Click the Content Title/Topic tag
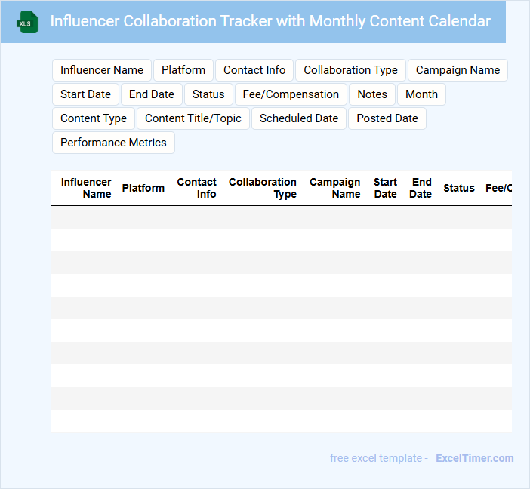The image size is (530, 489). [x=193, y=118]
